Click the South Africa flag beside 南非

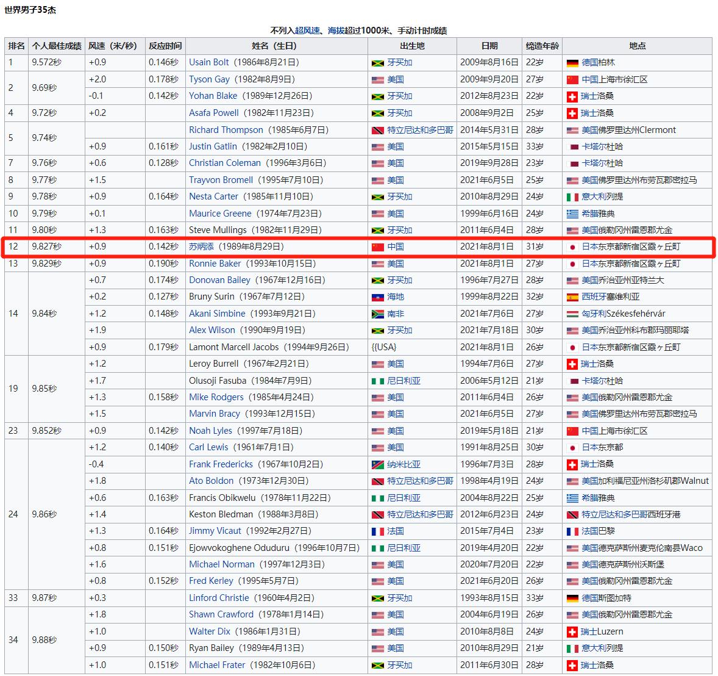pyautogui.click(x=377, y=314)
